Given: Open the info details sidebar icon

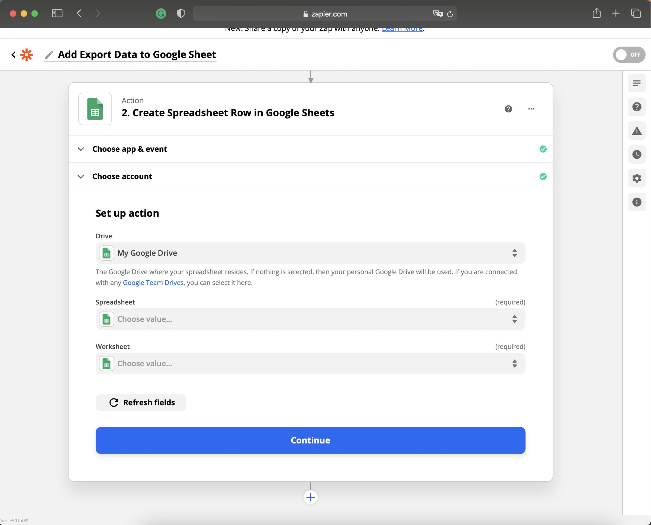Looking at the screenshot, I should (636, 202).
